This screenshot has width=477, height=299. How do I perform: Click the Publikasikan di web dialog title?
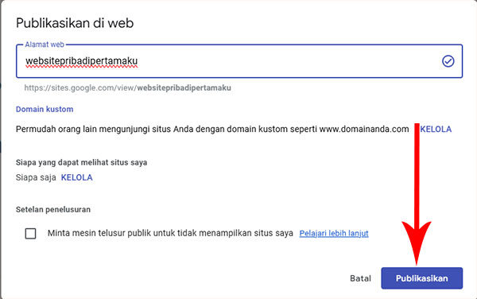[x=75, y=23]
